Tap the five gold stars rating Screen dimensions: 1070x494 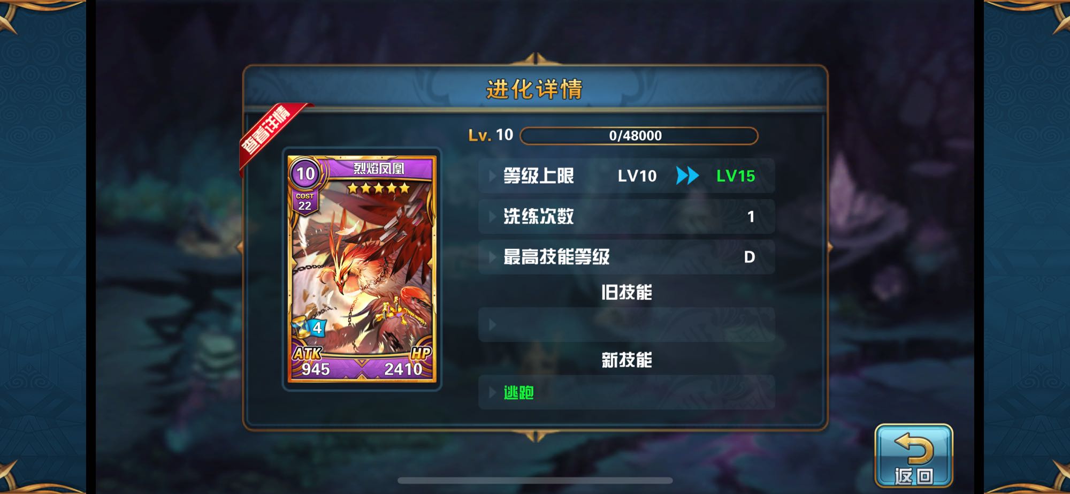click(378, 188)
